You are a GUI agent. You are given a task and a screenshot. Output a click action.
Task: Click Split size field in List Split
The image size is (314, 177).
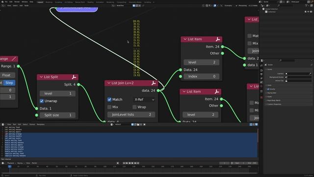coord(57,115)
